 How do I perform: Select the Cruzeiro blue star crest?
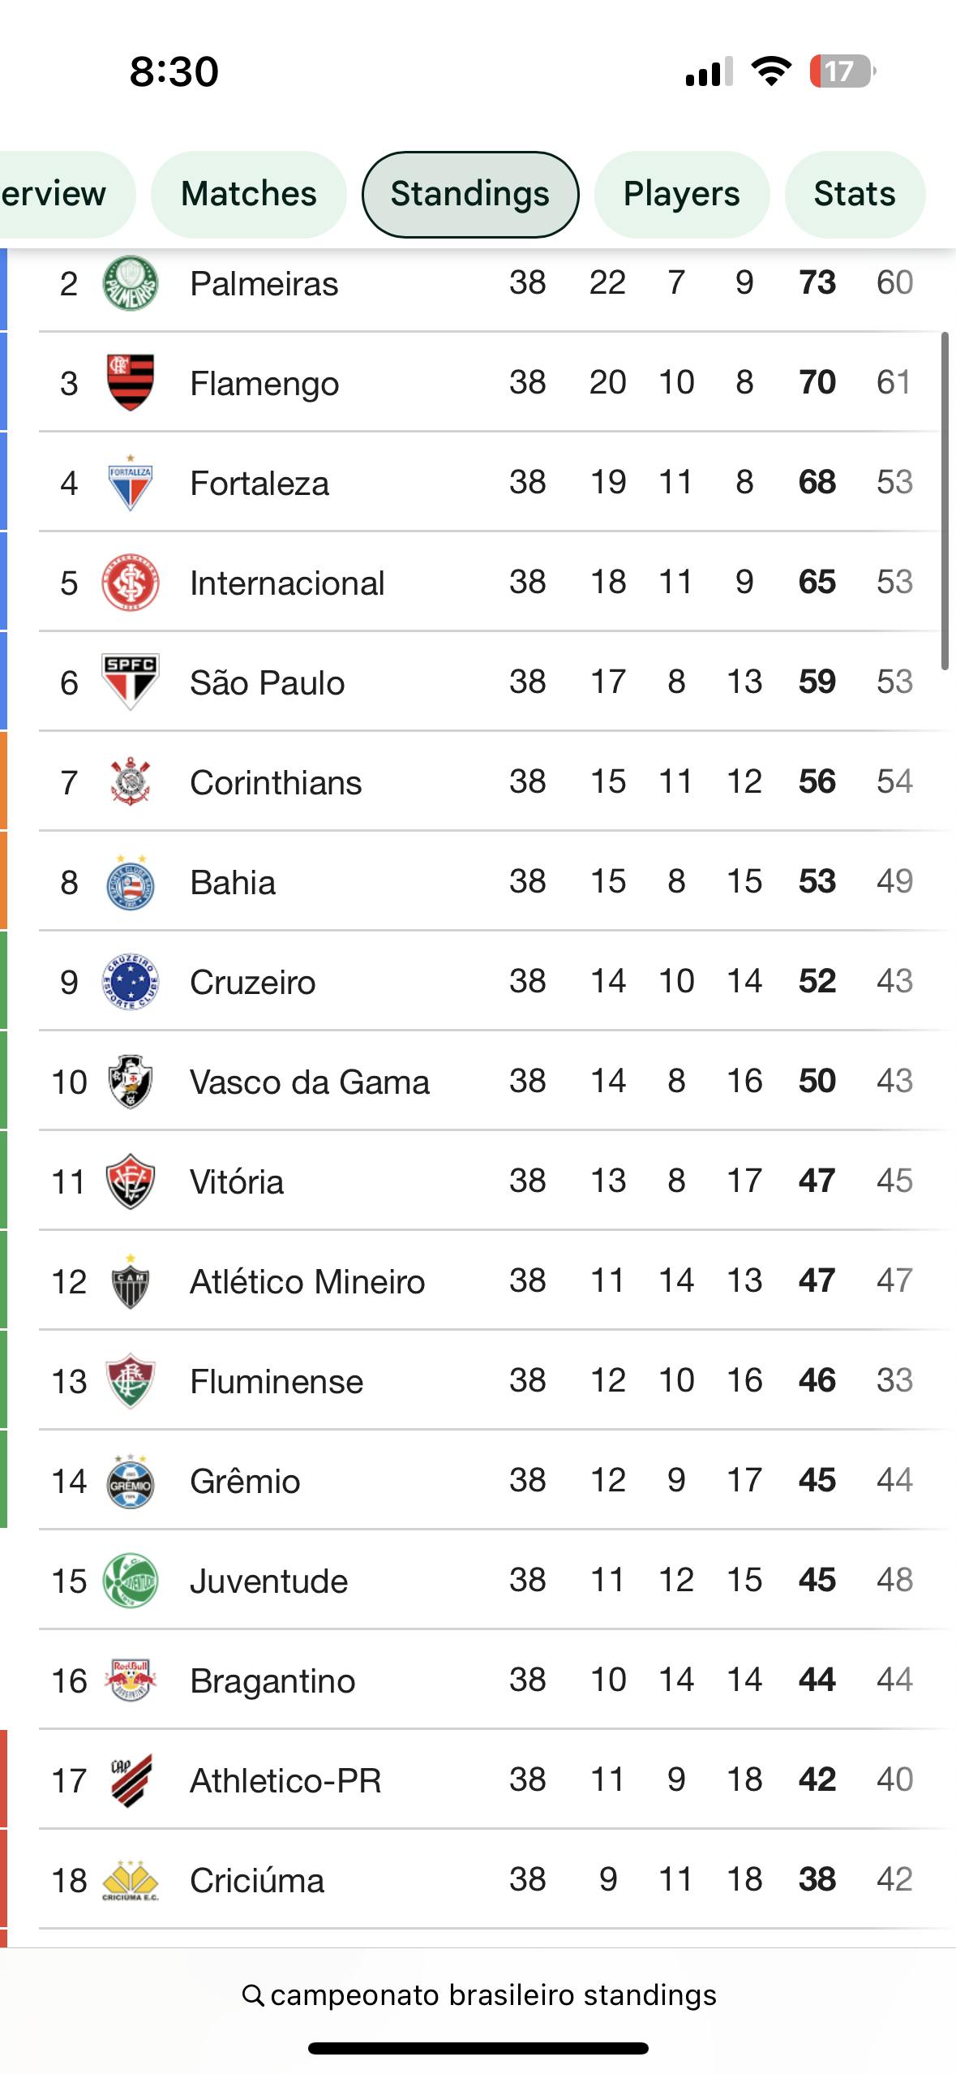(x=130, y=982)
